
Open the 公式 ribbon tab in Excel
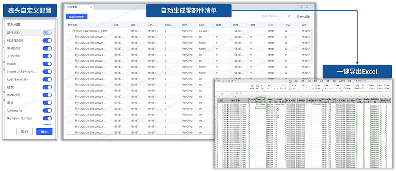(309, 81)
